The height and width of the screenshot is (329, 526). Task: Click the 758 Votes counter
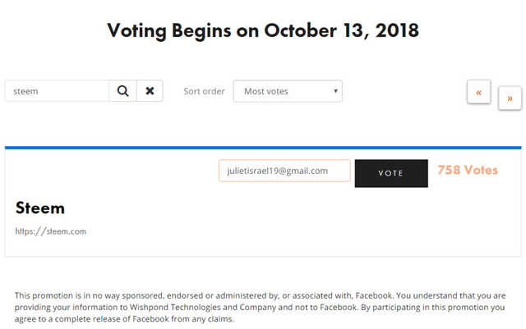point(468,170)
